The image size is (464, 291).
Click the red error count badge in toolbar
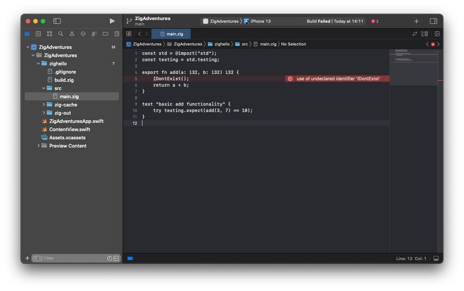click(x=375, y=21)
